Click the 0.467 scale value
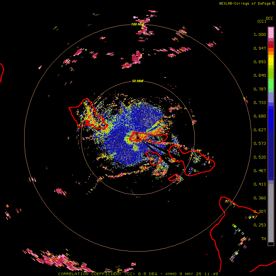Viewport: 276px width, 276px height. [x=260, y=171]
